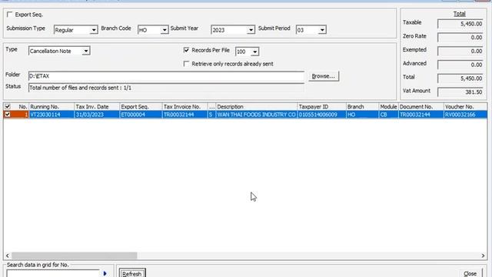Image resolution: width=492 pixels, height=277 pixels.
Task: Click the Branch cell HO in grid row
Action: click(362, 115)
